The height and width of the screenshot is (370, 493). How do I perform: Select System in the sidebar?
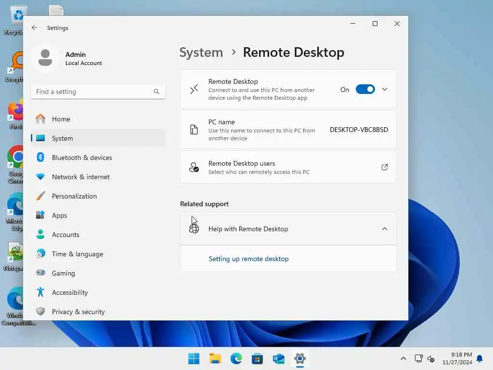click(x=98, y=138)
